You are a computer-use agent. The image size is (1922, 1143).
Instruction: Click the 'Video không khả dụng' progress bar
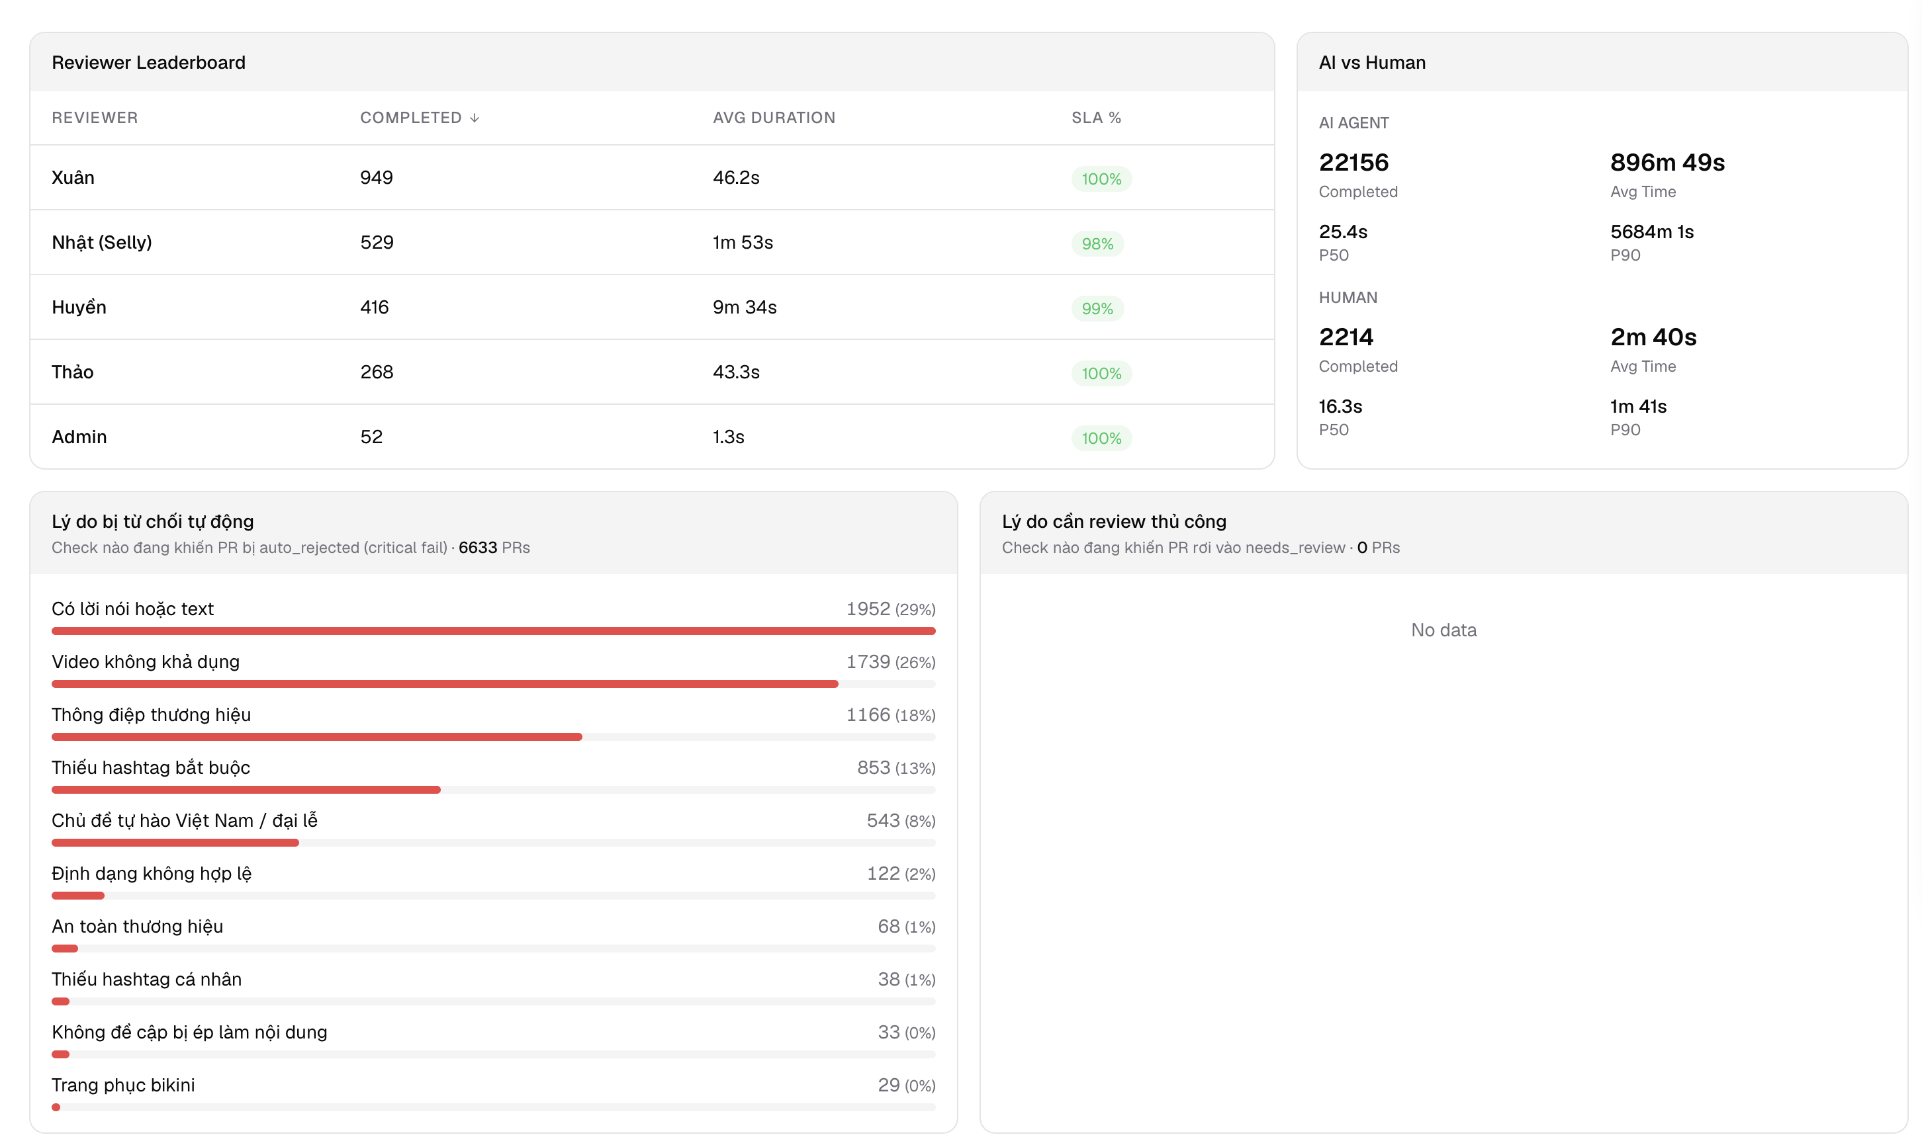coord(493,684)
